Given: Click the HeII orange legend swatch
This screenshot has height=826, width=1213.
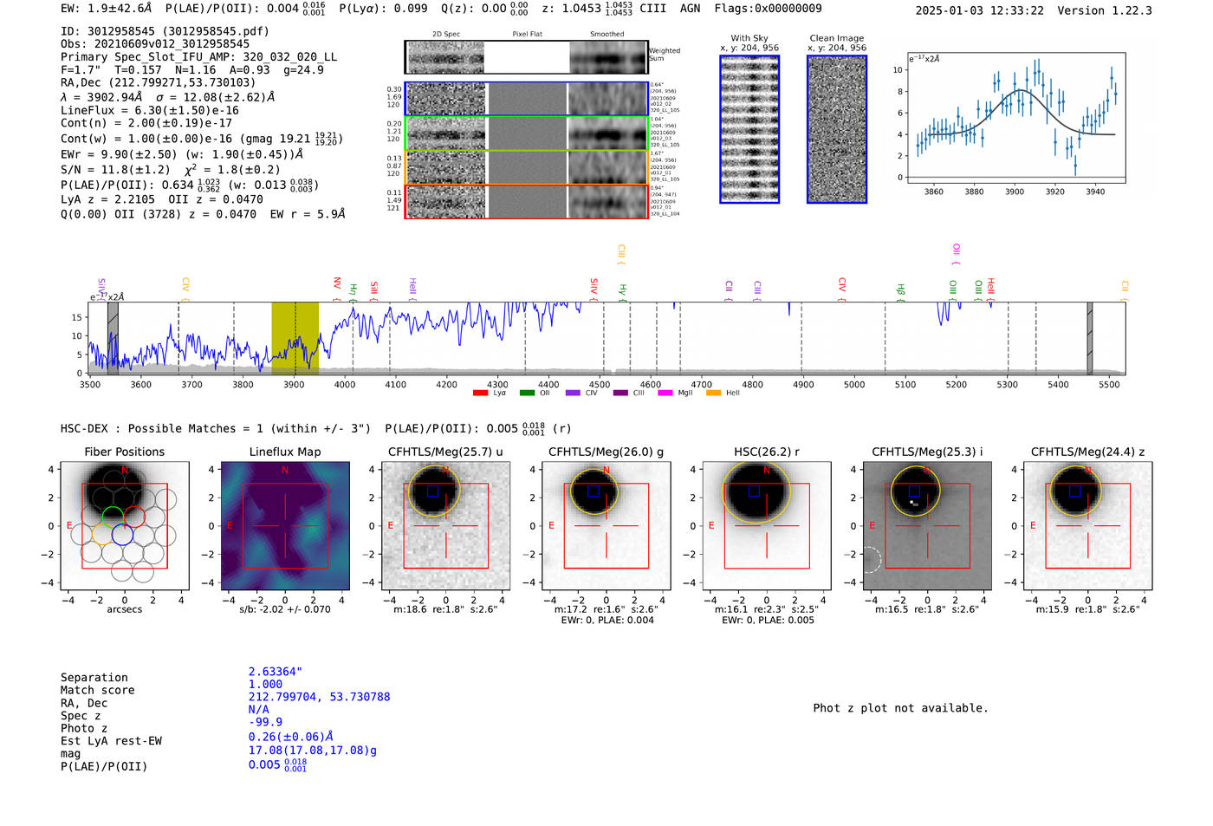Looking at the screenshot, I should (x=714, y=393).
